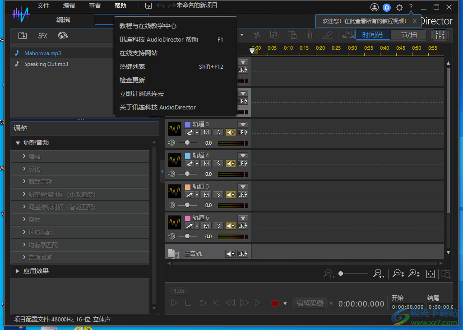This screenshot has width=463, height=330.
Task: Expand the 应用效果 section
Action: point(17,271)
